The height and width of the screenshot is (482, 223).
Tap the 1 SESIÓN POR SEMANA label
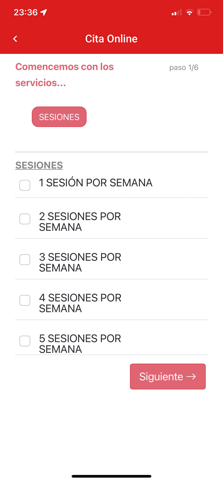point(96,183)
